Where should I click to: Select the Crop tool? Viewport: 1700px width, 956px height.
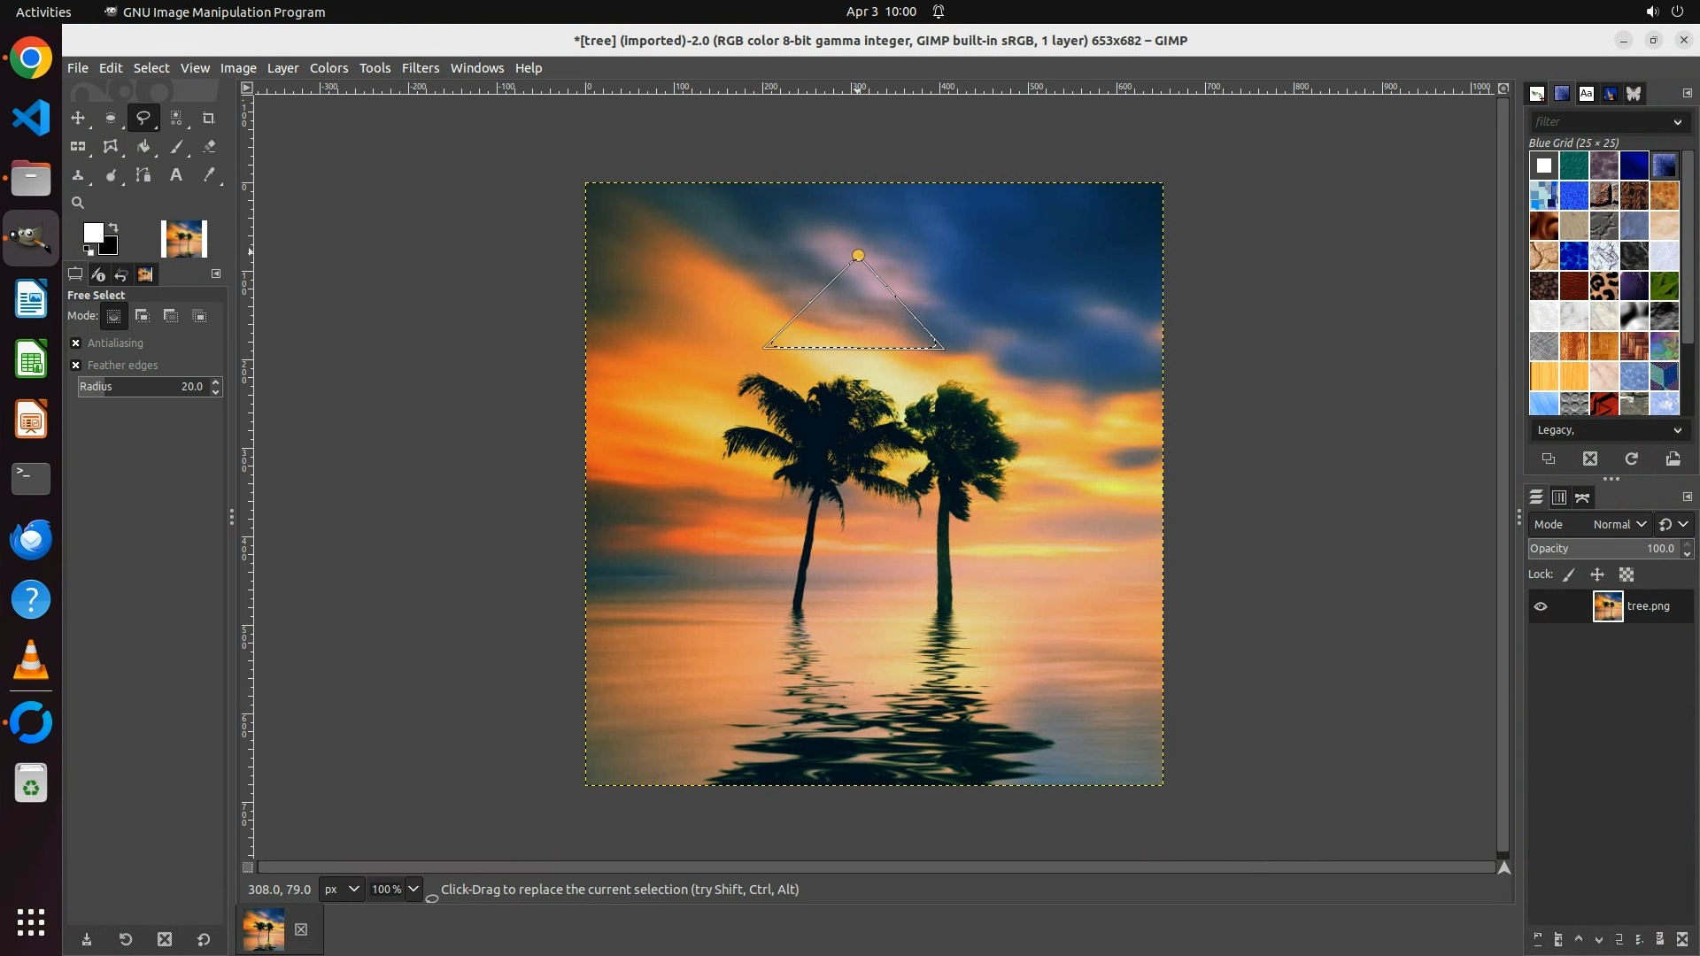[209, 118]
